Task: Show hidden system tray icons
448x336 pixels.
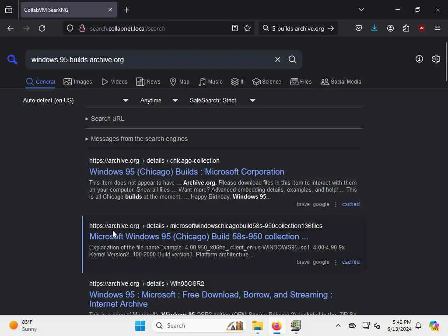Action: click(338, 325)
